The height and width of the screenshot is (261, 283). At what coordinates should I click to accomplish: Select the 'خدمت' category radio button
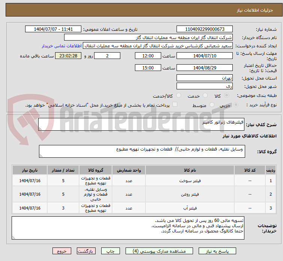click(206, 96)
